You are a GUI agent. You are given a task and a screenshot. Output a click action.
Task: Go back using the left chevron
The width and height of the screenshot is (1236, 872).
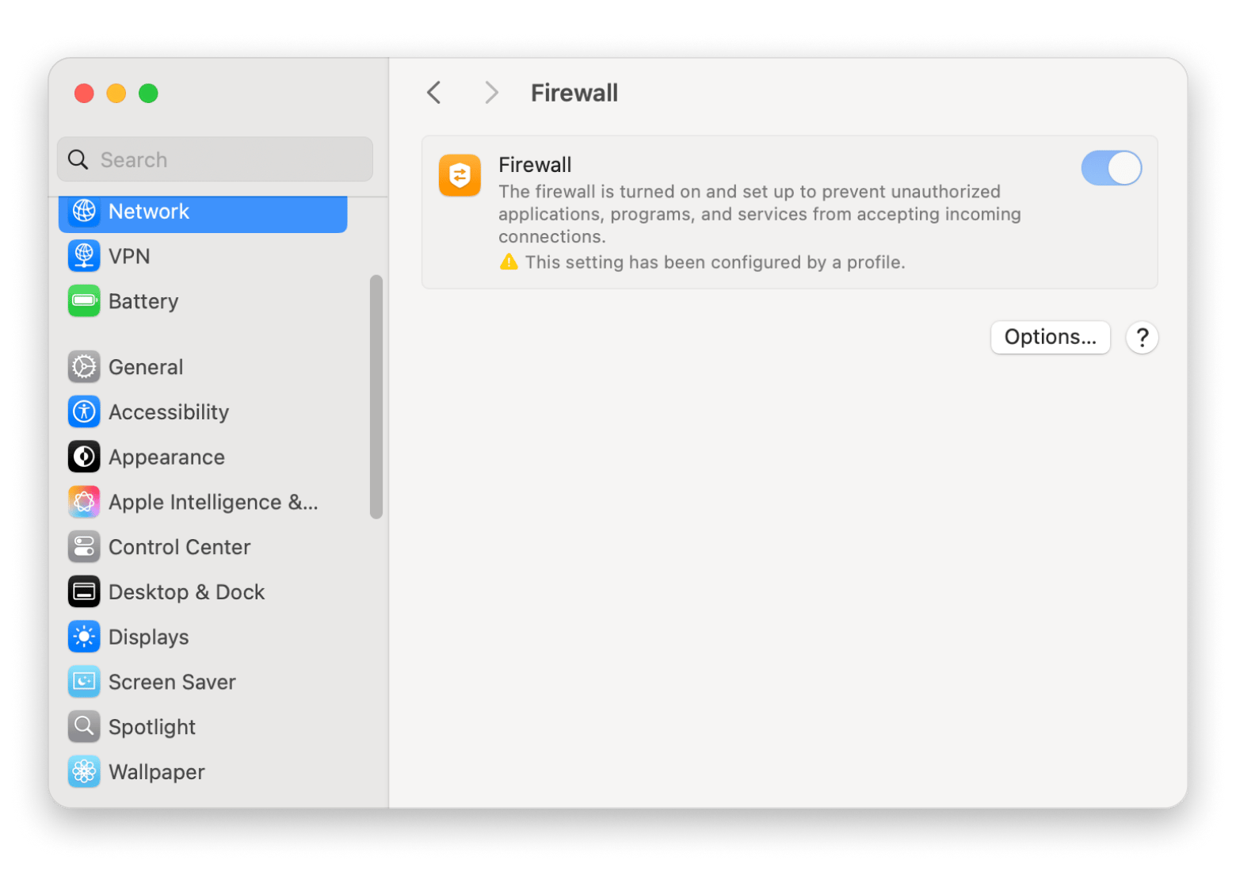433,93
